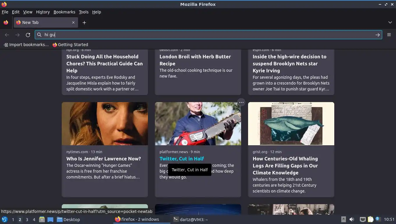Open the Bookmarks menu
The height and width of the screenshot is (224, 396).
[64, 12]
